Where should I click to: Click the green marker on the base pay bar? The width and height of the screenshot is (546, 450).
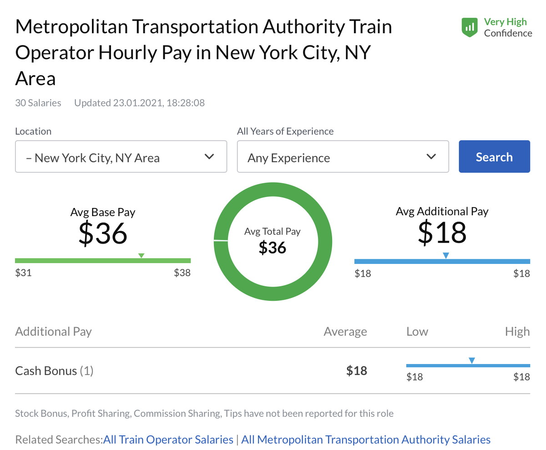[x=141, y=256]
